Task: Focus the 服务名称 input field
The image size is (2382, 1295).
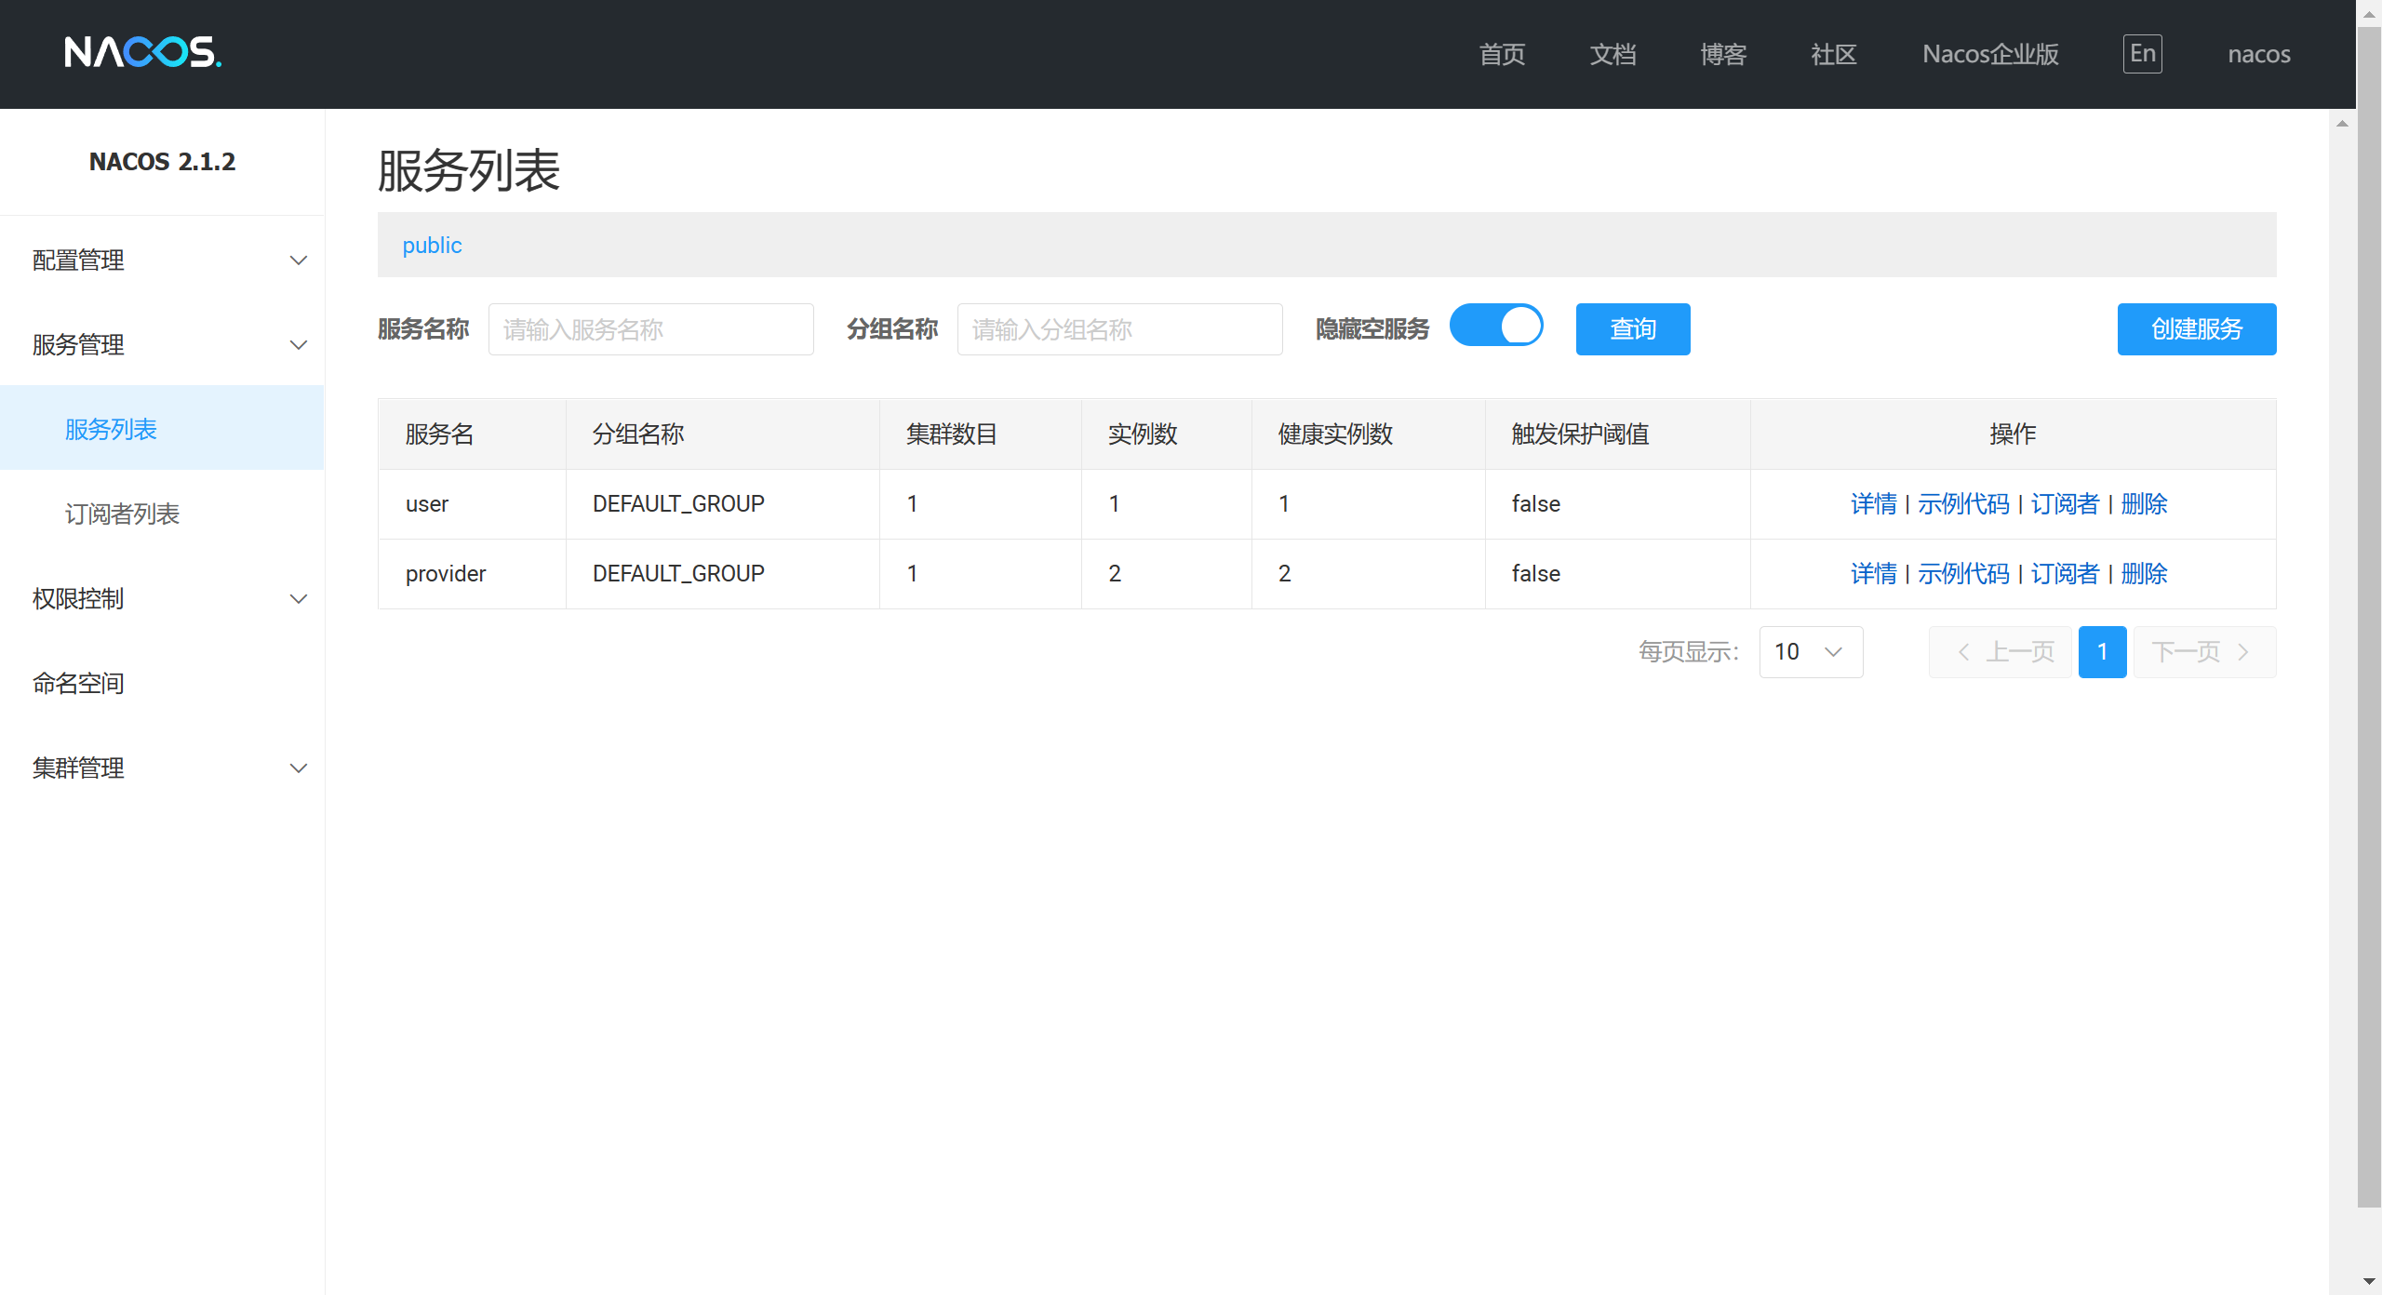Action: [x=651, y=329]
